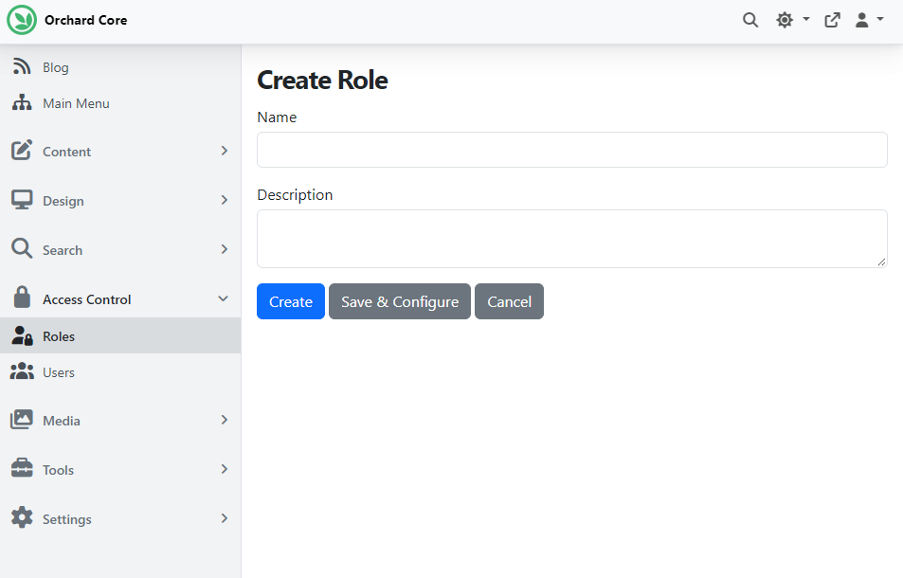Focus the Description text area
The height and width of the screenshot is (578, 903).
click(572, 239)
